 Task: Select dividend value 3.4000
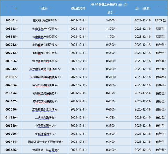[110, 20]
